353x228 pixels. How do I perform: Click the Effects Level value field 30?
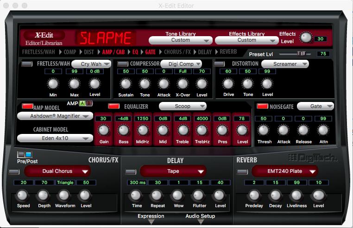pos(321,39)
